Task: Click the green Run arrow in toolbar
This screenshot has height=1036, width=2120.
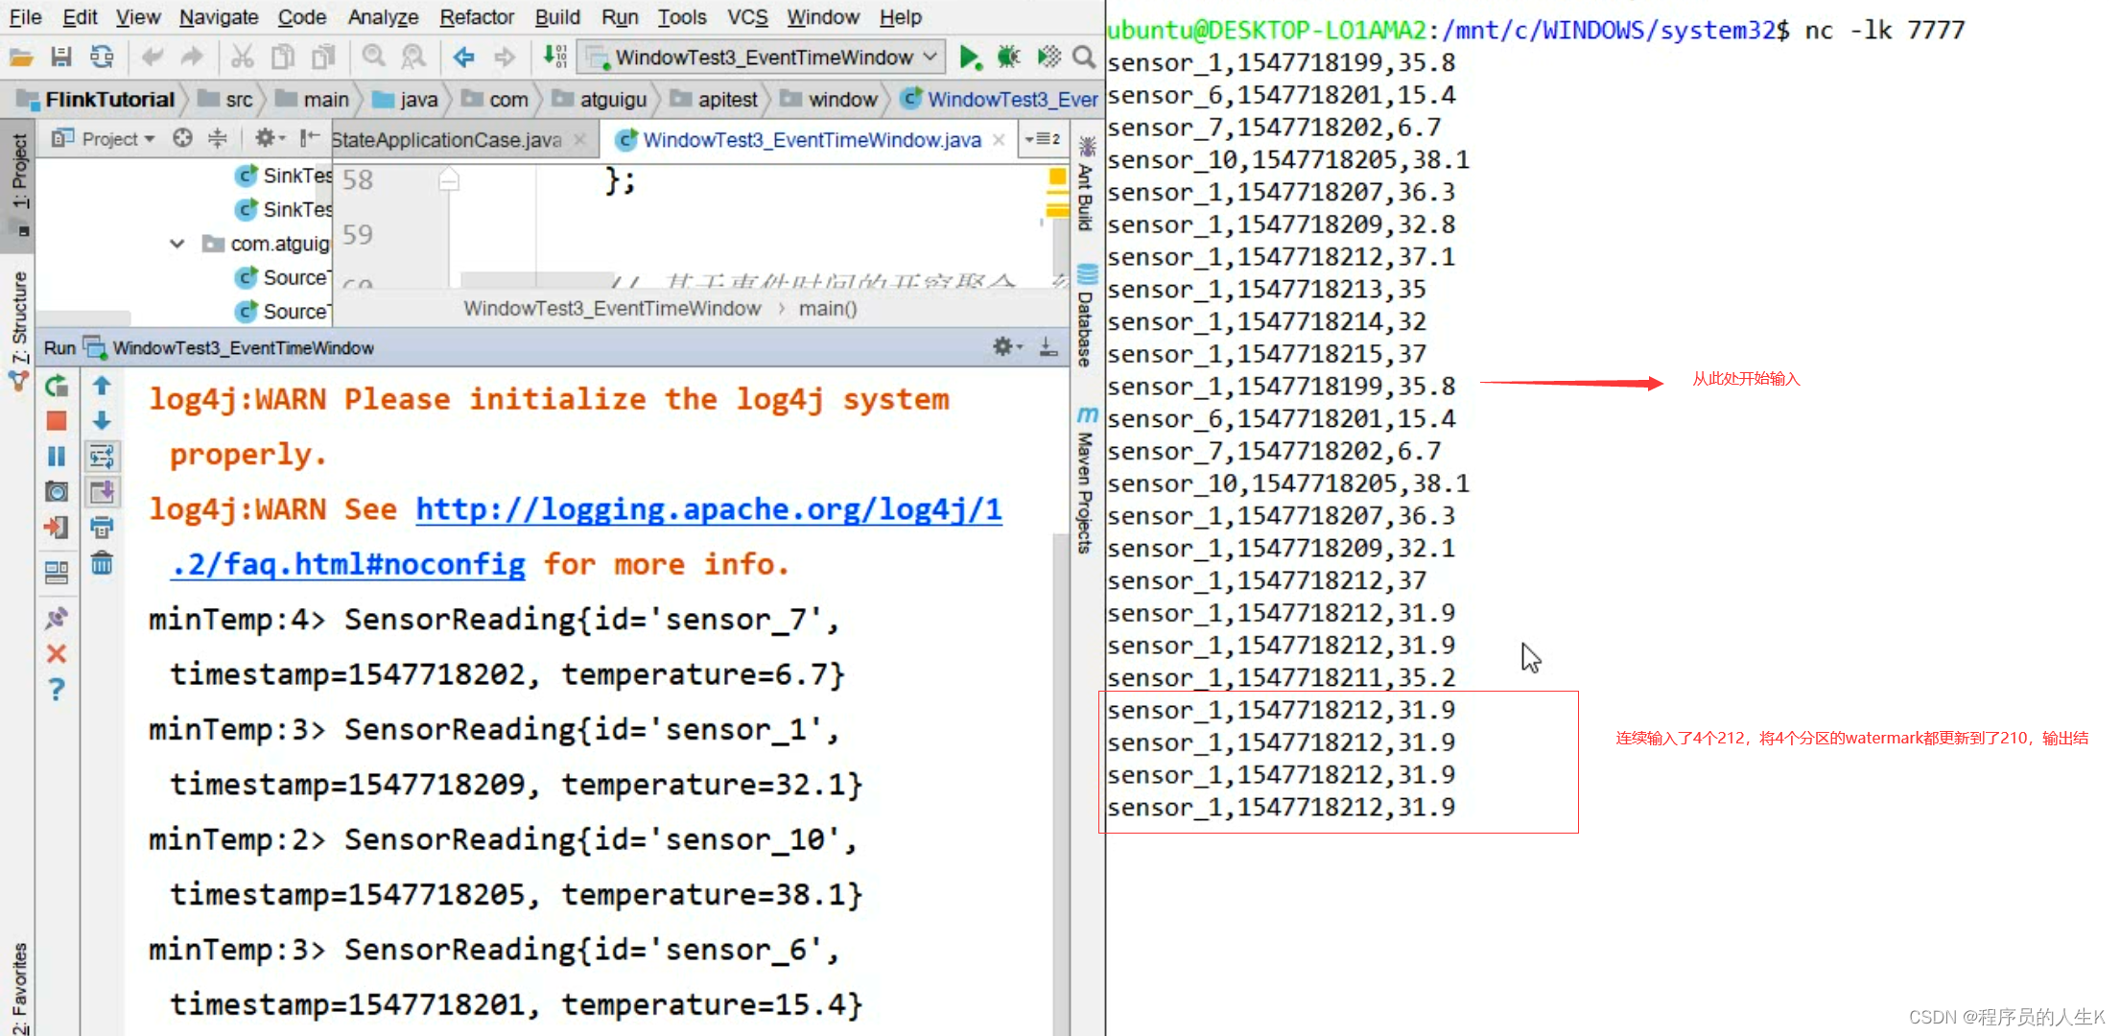Action: [x=969, y=58]
